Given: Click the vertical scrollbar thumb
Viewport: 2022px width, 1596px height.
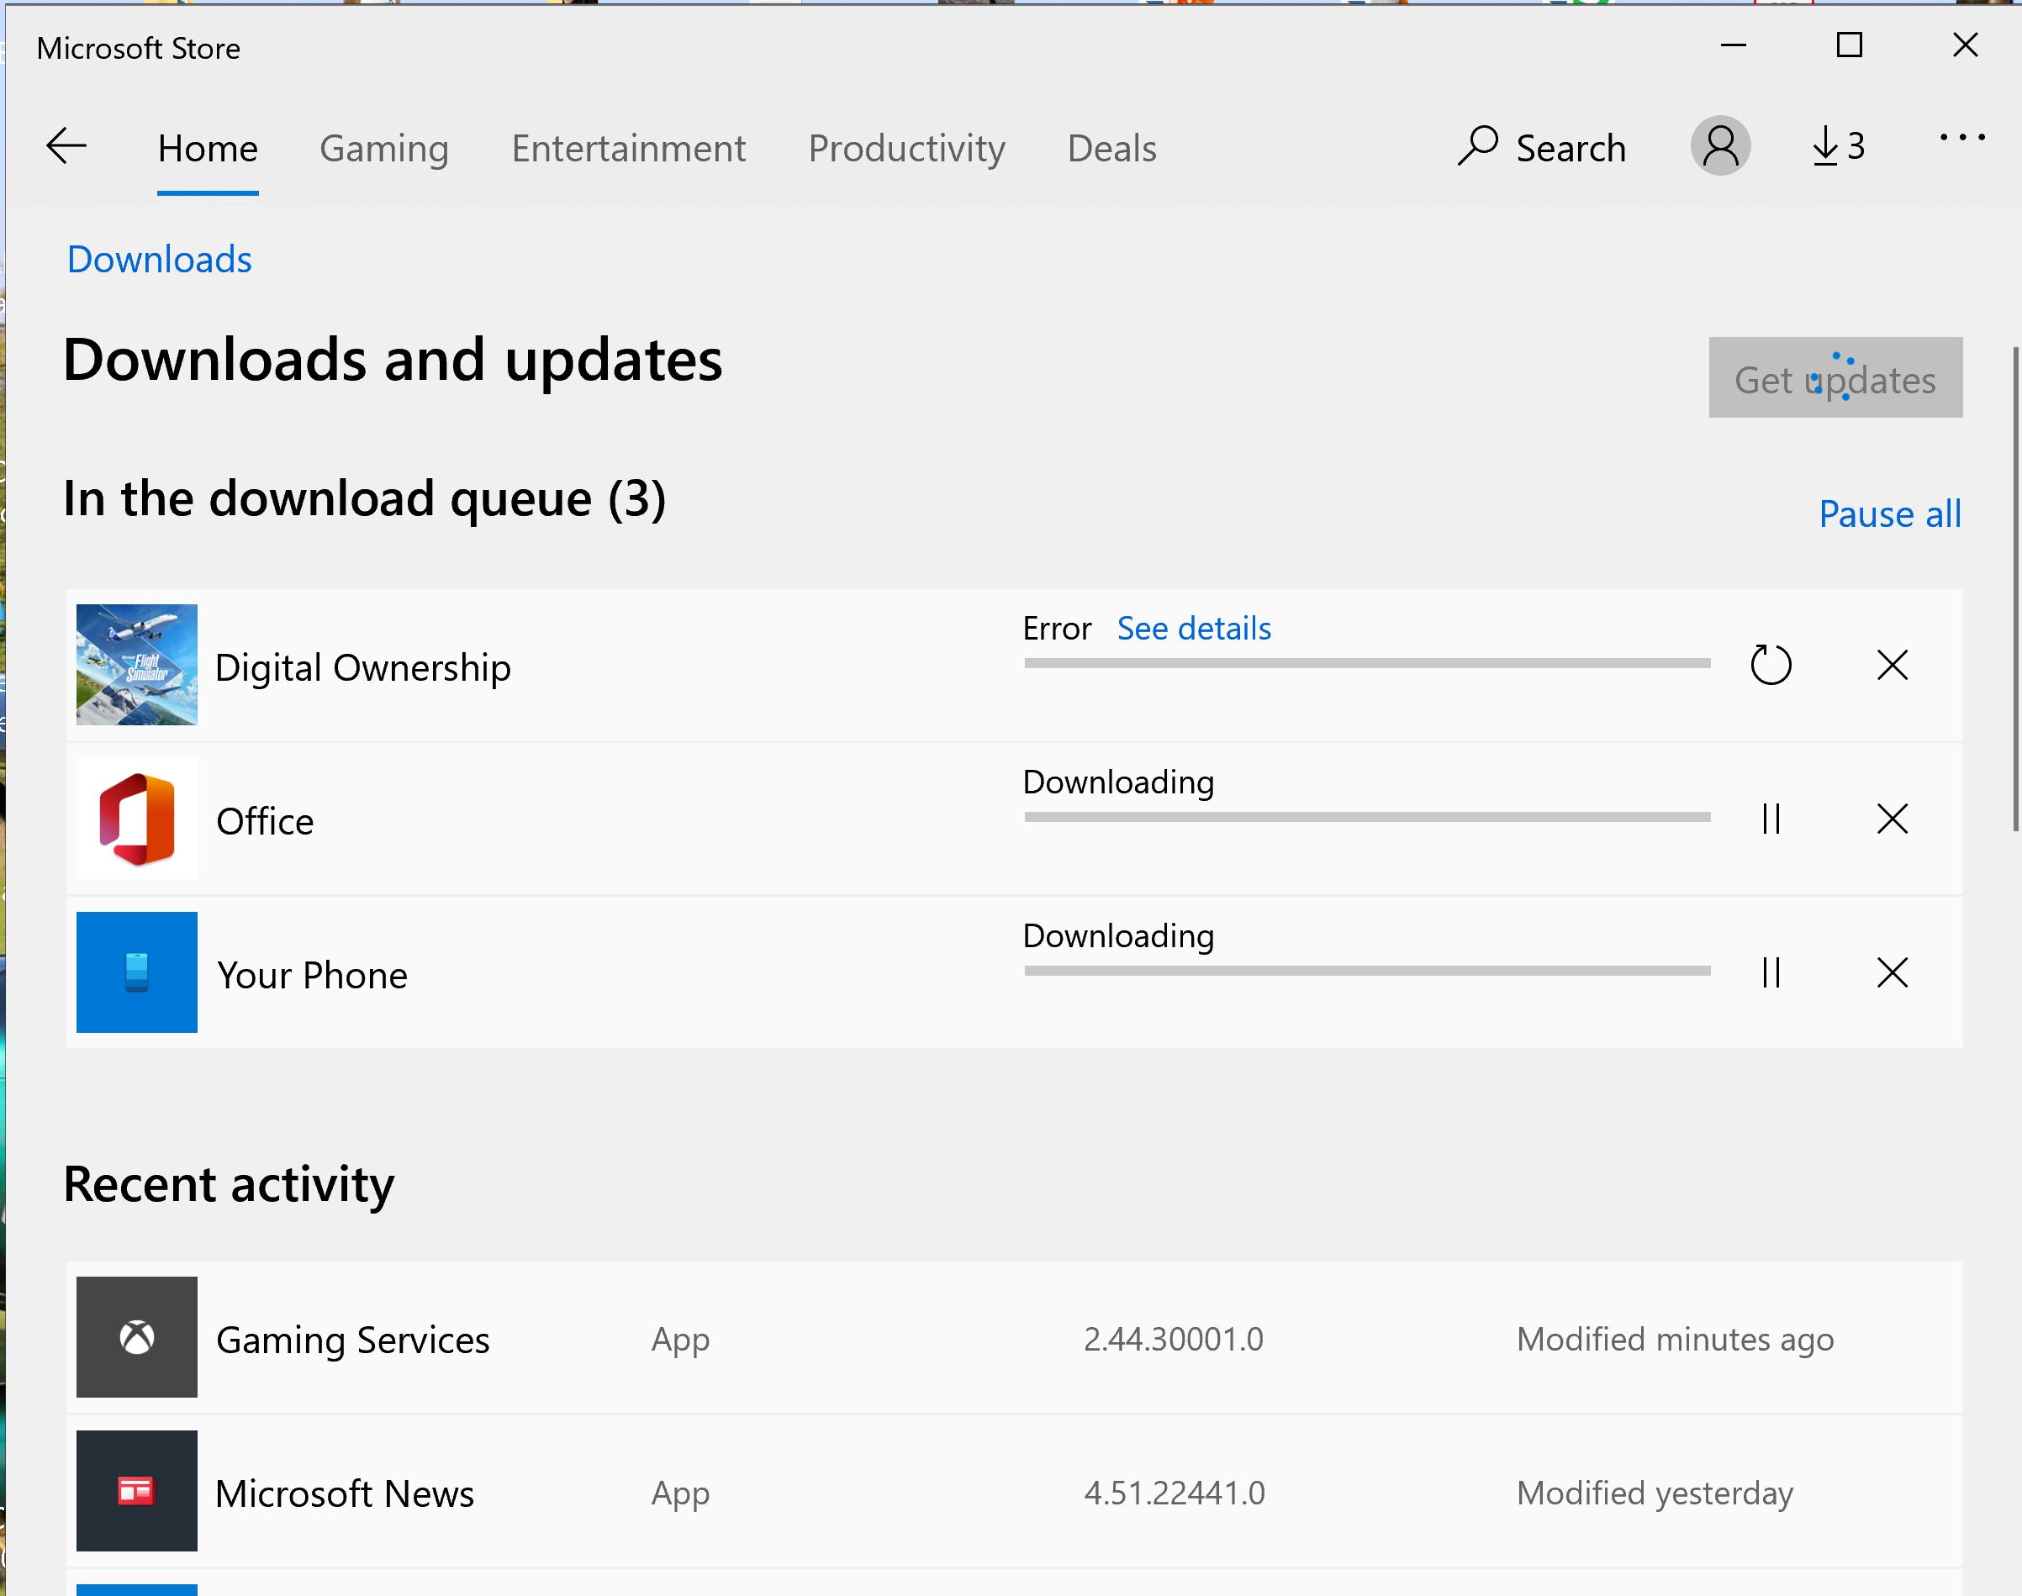Looking at the screenshot, I should pos(2016,588).
